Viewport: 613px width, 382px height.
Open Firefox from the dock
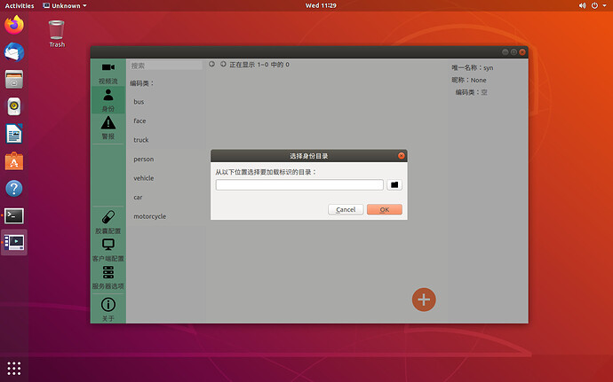pos(14,25)
